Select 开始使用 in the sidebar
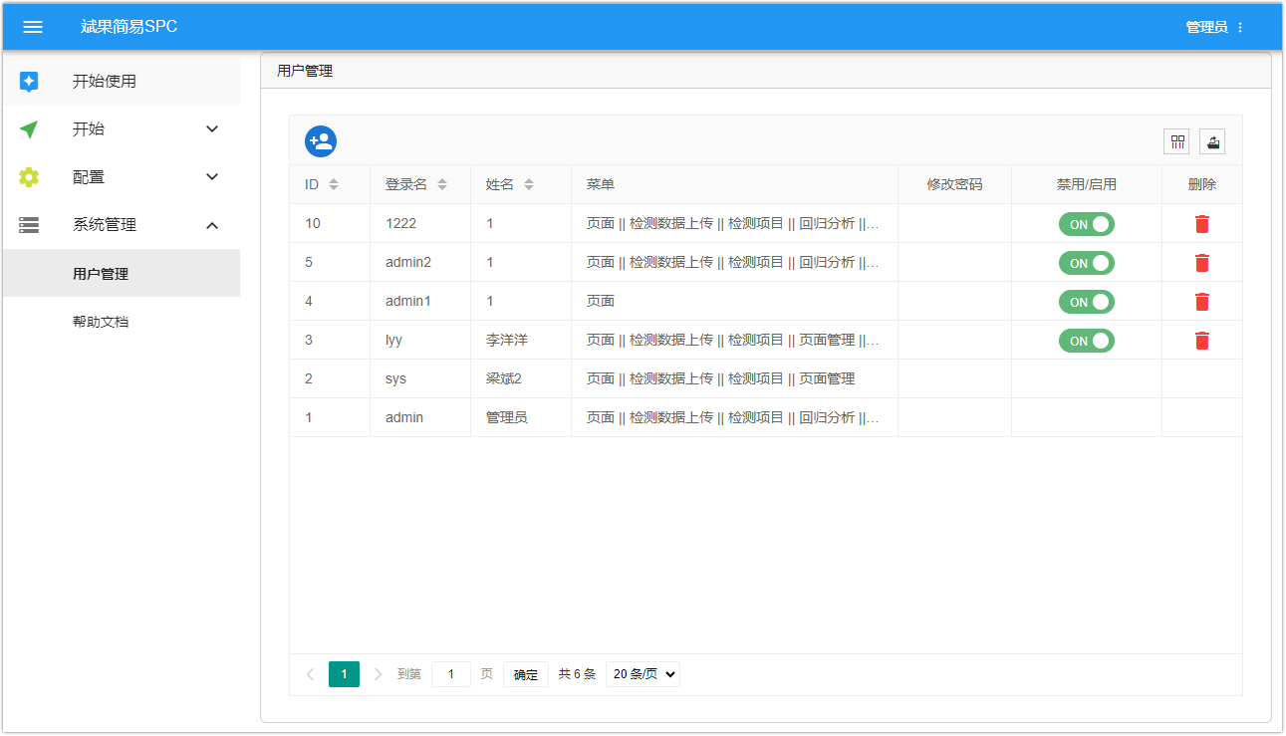The width and height of the screenshot is (1286, 736). pos(104,82)
